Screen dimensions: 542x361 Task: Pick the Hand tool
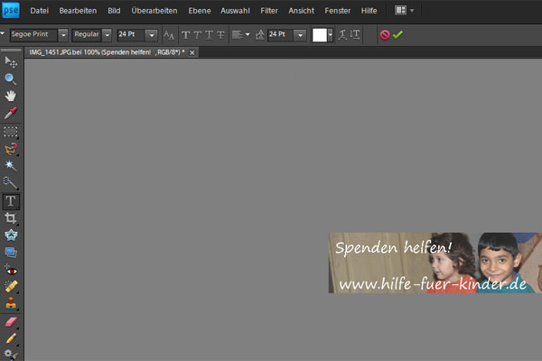[x=11, y=96]
